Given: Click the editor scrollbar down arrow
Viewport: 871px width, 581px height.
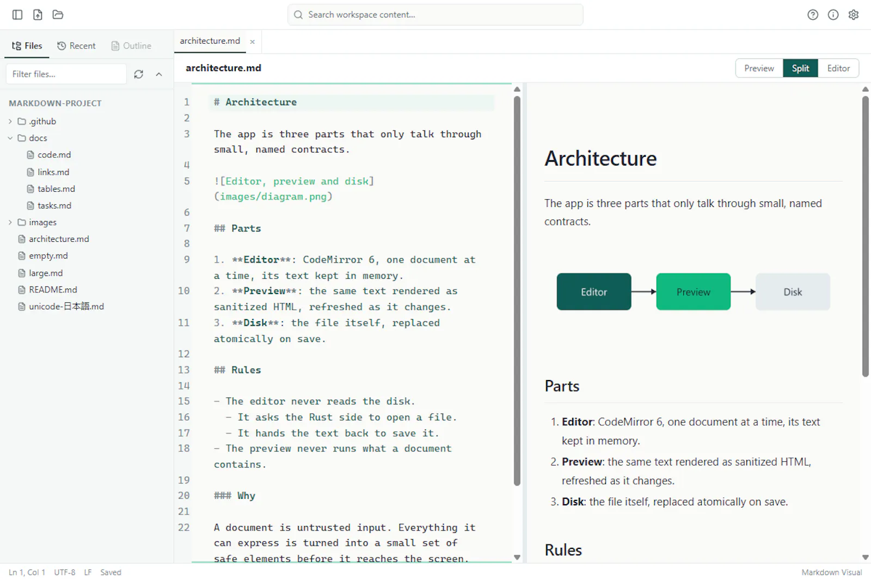Looking at the screenshot, I should 517,557.
